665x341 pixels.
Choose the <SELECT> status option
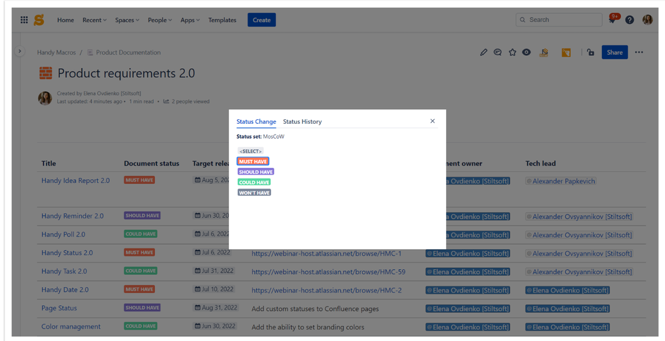tap(250, 151)
